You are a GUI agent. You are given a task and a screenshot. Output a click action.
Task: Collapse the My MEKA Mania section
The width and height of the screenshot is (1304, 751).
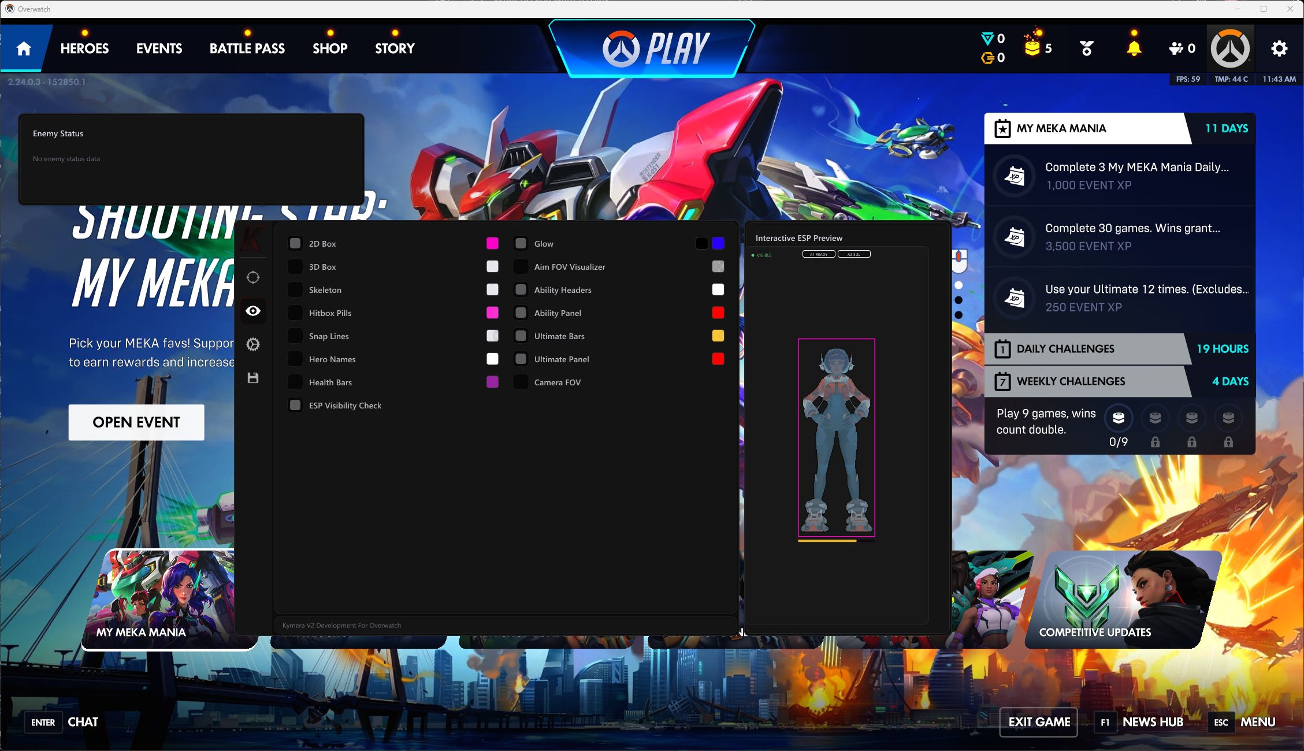point(1120,128)
